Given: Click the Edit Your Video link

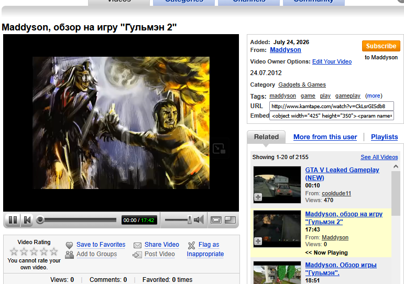Looking at the screenshot, I should (x=332, y=61).
